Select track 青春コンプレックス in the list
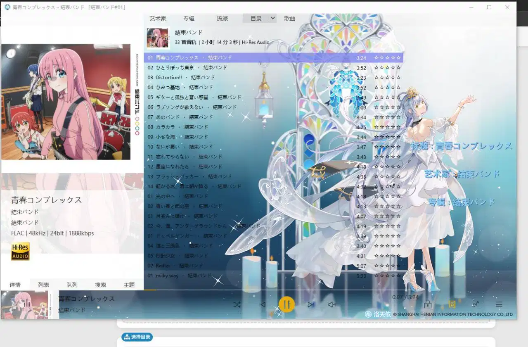The height and width of the screenshot is (347, 528). 273,58
